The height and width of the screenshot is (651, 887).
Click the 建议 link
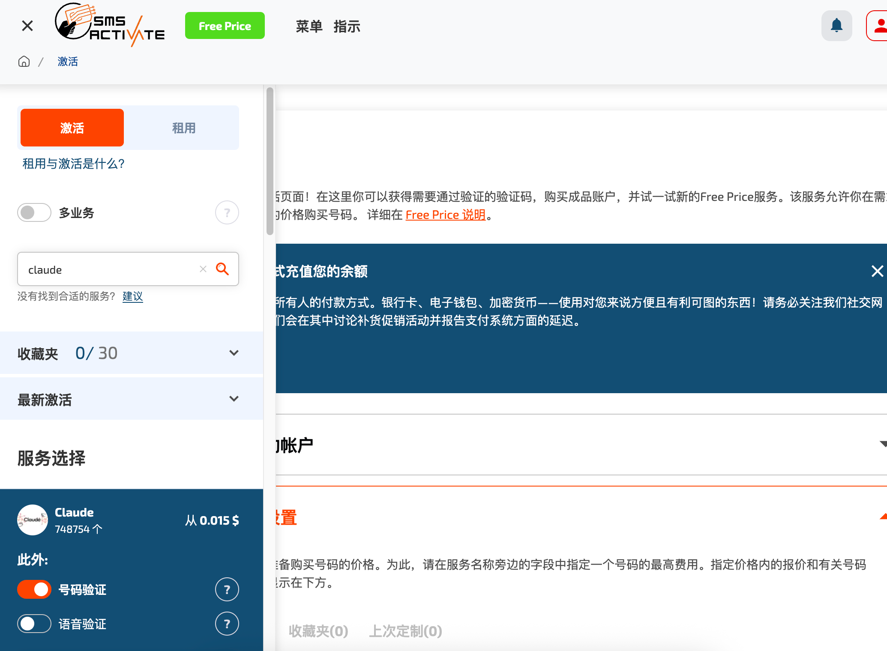pos(132,296)
